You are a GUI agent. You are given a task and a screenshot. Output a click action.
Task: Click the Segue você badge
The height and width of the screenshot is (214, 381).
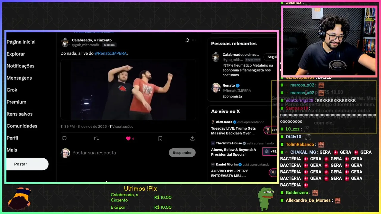pyautogui.click(x=253, y=60)
